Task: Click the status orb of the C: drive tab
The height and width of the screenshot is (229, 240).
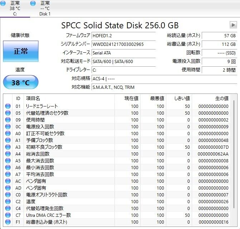Action: pos(3,3)
